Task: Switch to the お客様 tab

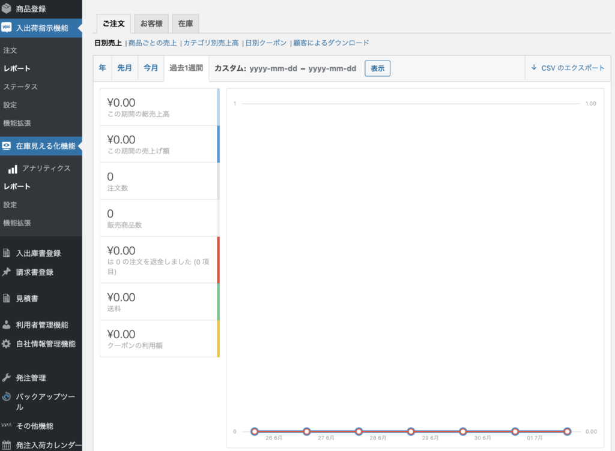Action: (151, 23)
